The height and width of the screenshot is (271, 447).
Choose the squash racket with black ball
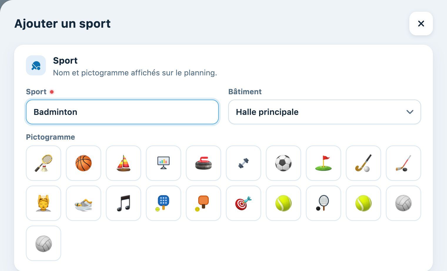323,203
